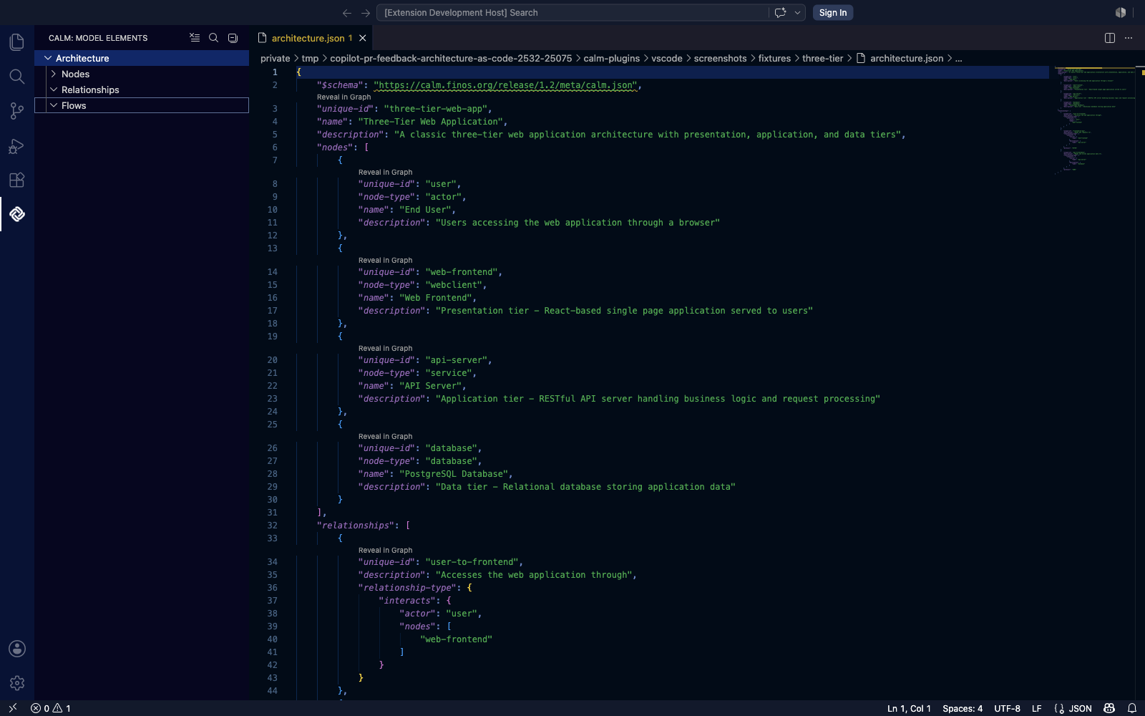Open the remote window indicator in status bar

pos(12,708)
